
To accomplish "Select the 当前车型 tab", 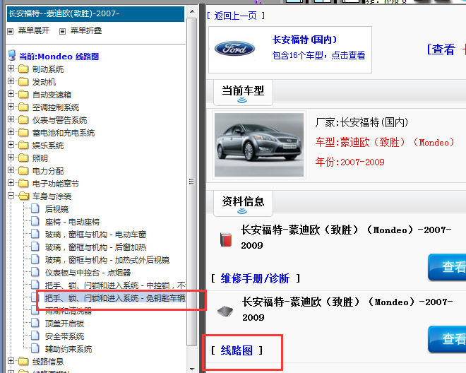I will 243,93.
